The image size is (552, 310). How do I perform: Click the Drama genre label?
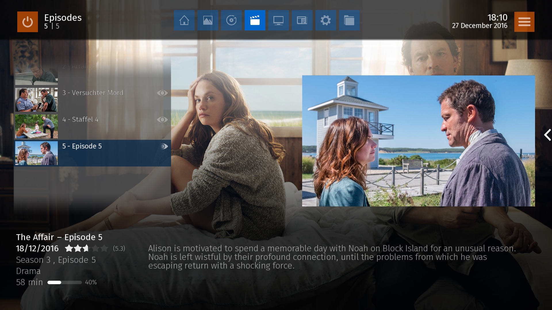pyautogui.click(x=28, y=271)
